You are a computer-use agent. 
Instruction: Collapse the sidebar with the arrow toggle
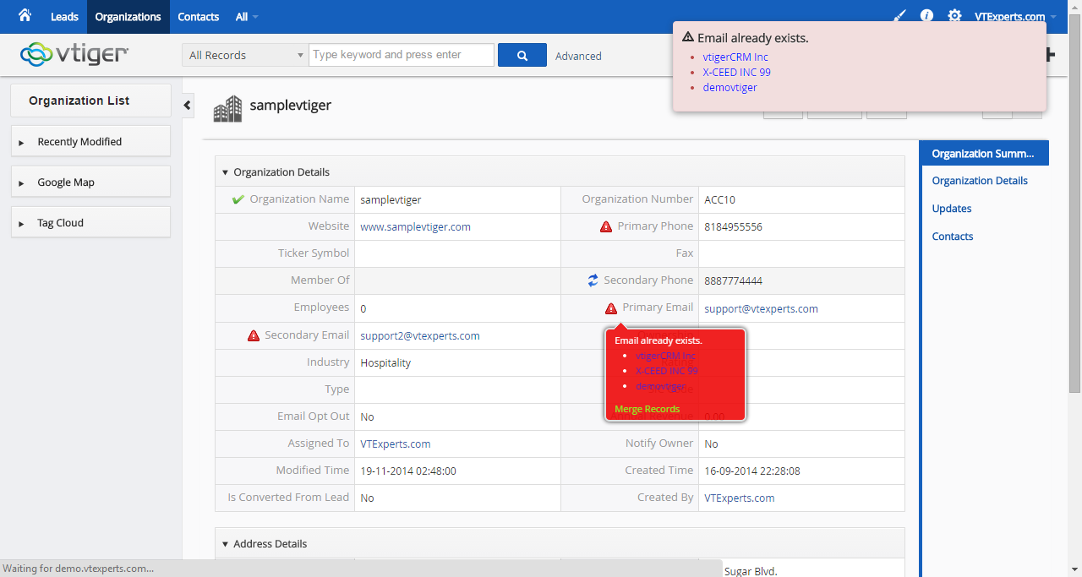coord(188,106)
